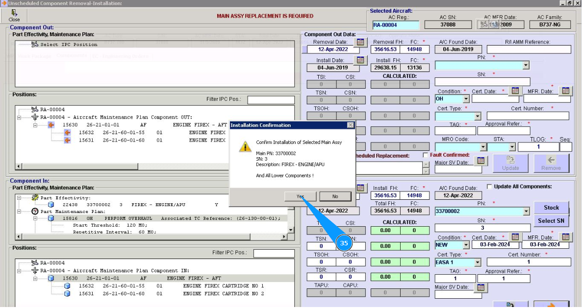Expand the PN dropdown showing 33700002
582x308 pixels.
[x=526, y=212]
